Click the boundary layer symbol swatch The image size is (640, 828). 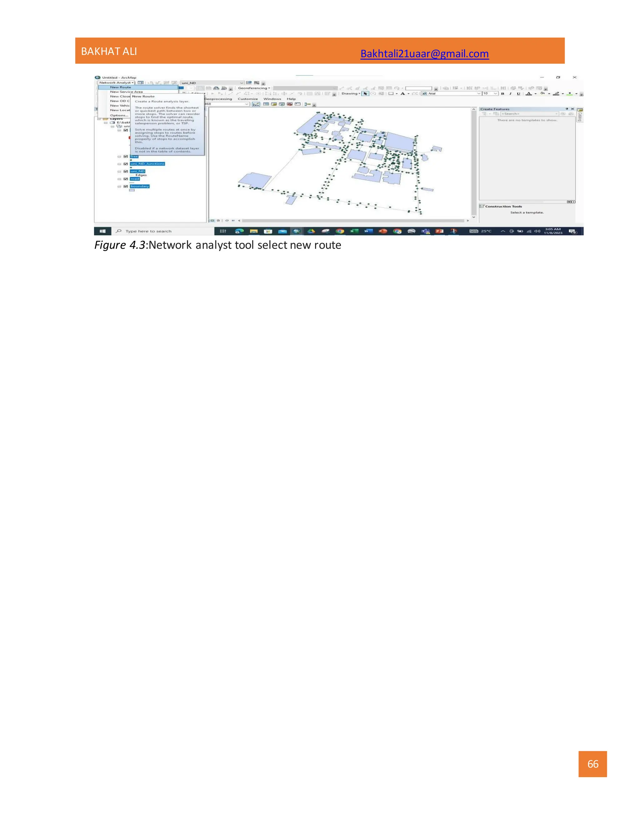(x=132, y=190)
